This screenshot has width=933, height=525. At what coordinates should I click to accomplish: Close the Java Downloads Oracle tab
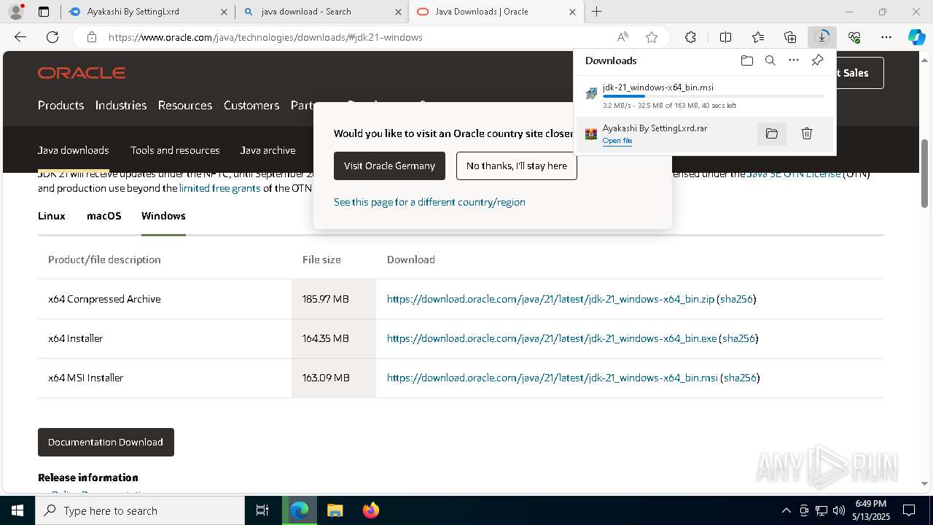[x=572, y=12]
